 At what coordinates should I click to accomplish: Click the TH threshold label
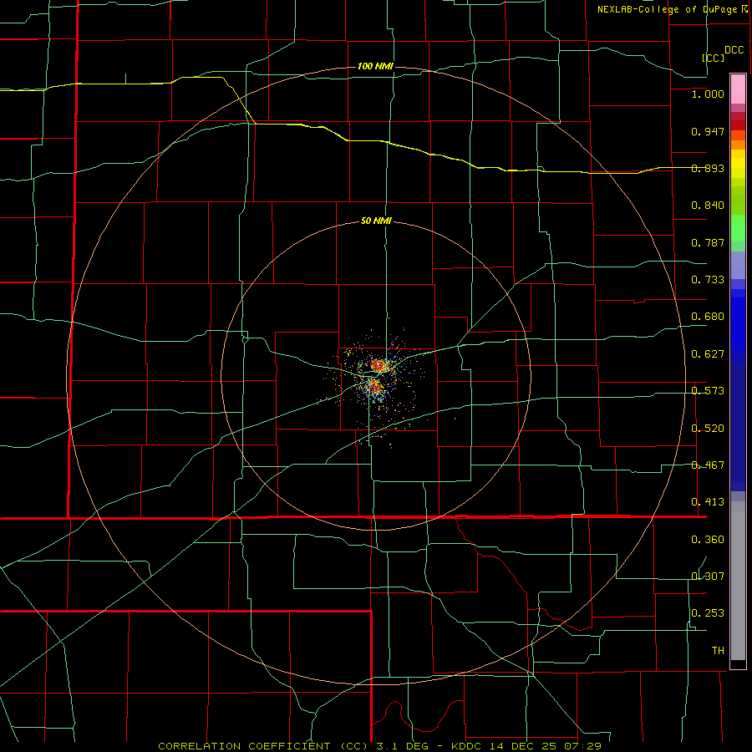718,651
